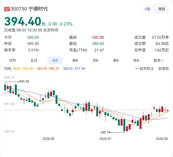Click the MA10: 390.27 indicator label
Image resolution: width=173 pixels, height=157 pixels.
(48, 69)
